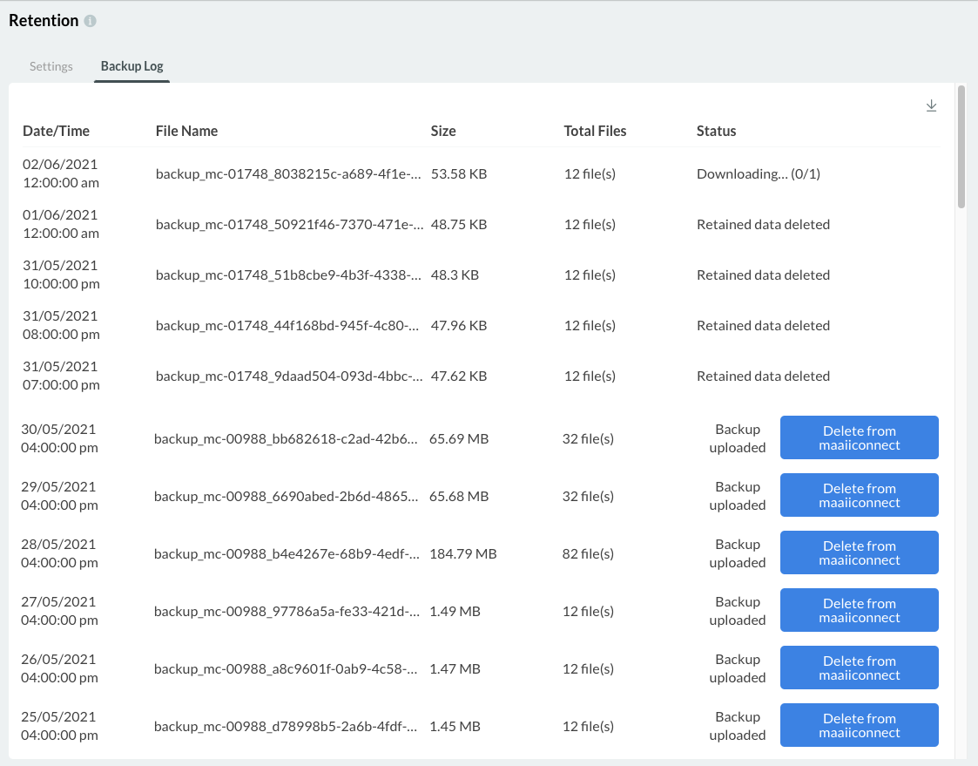Image resolution: width=978 pixels, height=766 pixels.
Task: Select file backup_mc-00988_d78998b5-2a6b-4fdf
Action: pyautogui.click(x=286, y=726)
